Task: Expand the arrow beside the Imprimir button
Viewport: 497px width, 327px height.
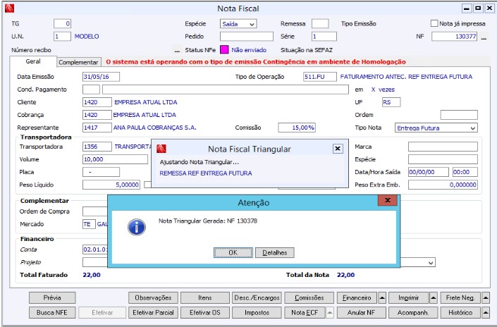Action: point(434,298)
